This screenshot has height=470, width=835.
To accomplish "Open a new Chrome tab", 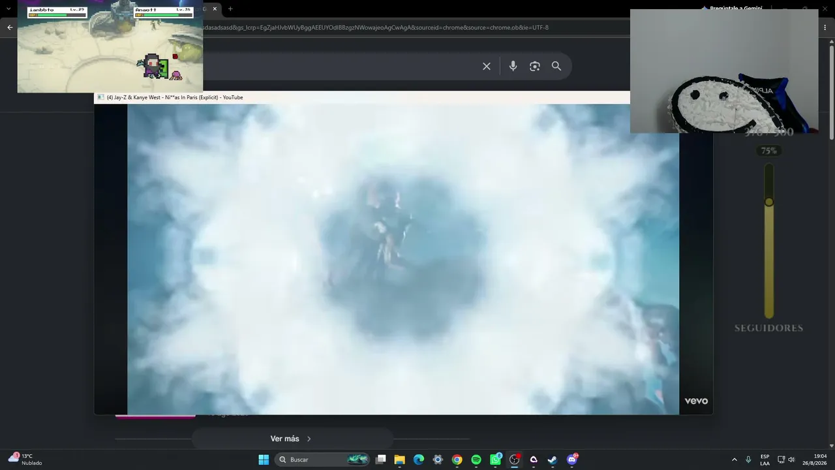I will pyautogui.click(x=230, y=9).
